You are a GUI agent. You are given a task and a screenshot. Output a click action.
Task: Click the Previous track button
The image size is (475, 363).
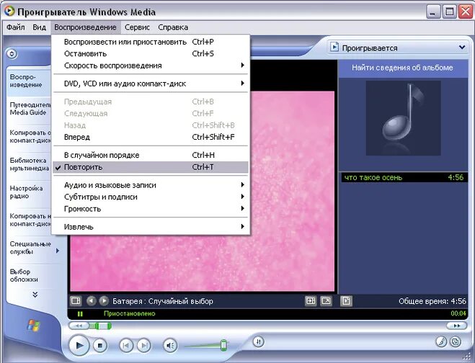coord(126,346)
